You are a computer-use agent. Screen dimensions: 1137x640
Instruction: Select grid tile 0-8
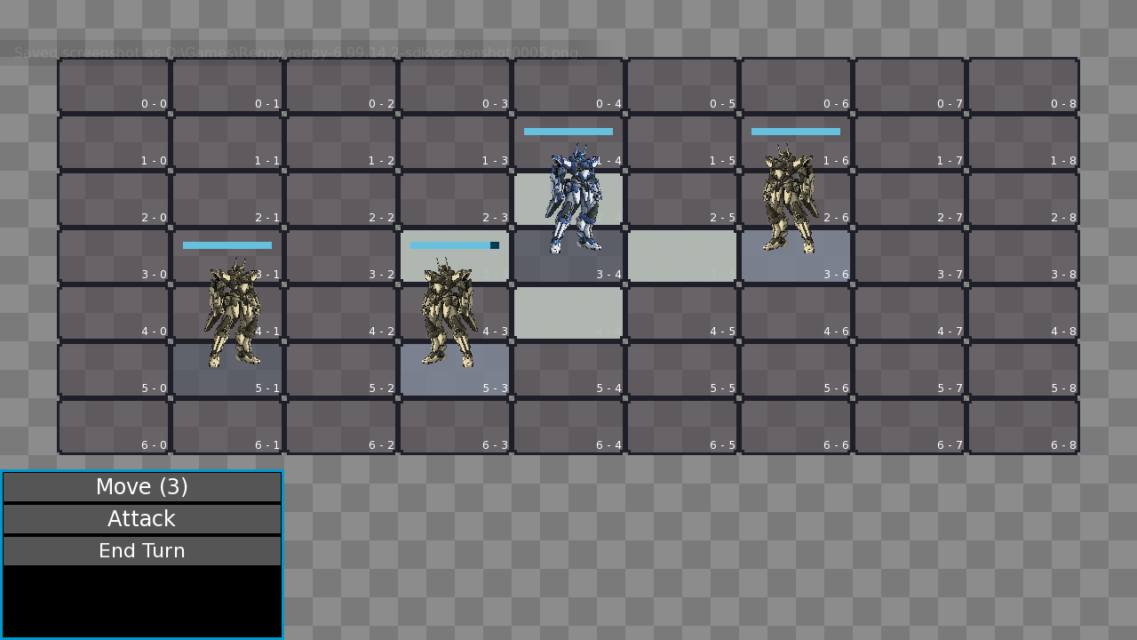(x=1023, y=85)
